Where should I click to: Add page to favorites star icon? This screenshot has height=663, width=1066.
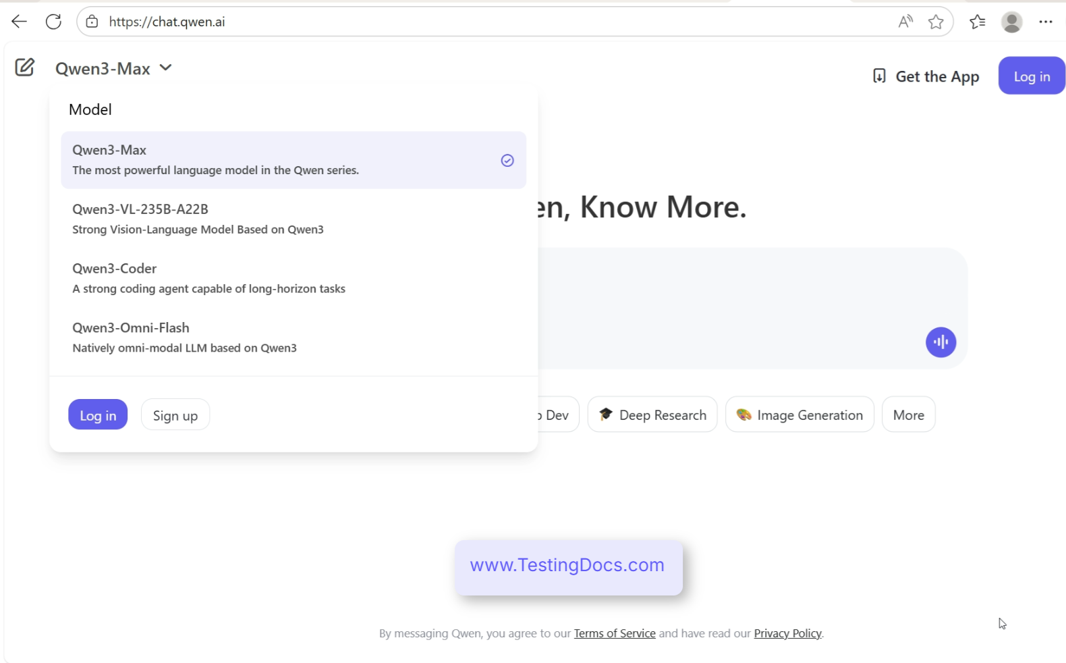pos(936,22)
